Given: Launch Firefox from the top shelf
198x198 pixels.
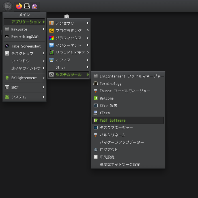Looking at the screenshot, I should point(19,6).
